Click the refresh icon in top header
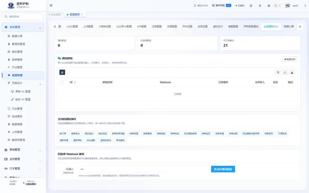Viewport: 309px width, 193px height. point(251,6)
